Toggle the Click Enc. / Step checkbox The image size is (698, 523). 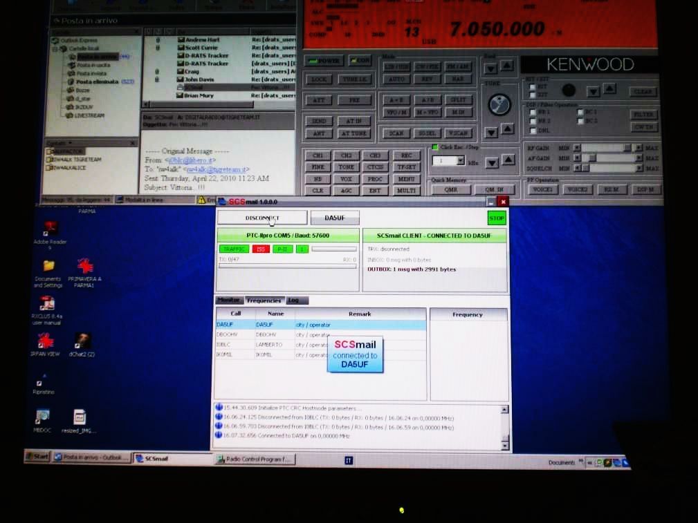pos(435,147)
